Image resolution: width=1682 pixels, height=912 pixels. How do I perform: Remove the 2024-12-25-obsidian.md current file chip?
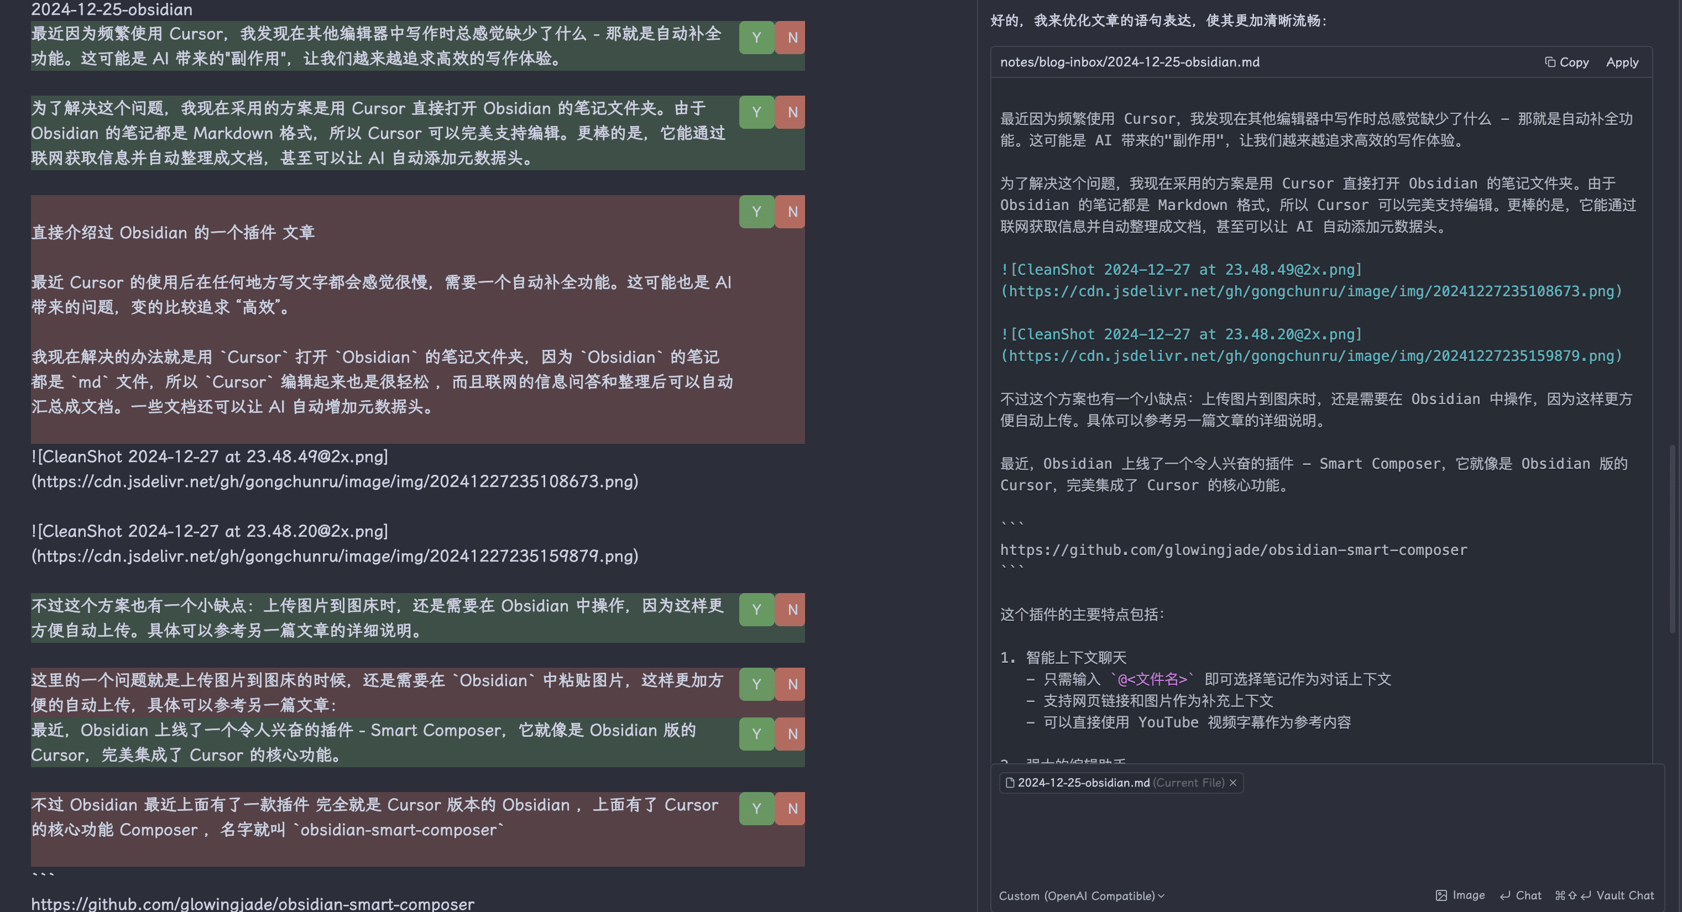click(1233, 783)
